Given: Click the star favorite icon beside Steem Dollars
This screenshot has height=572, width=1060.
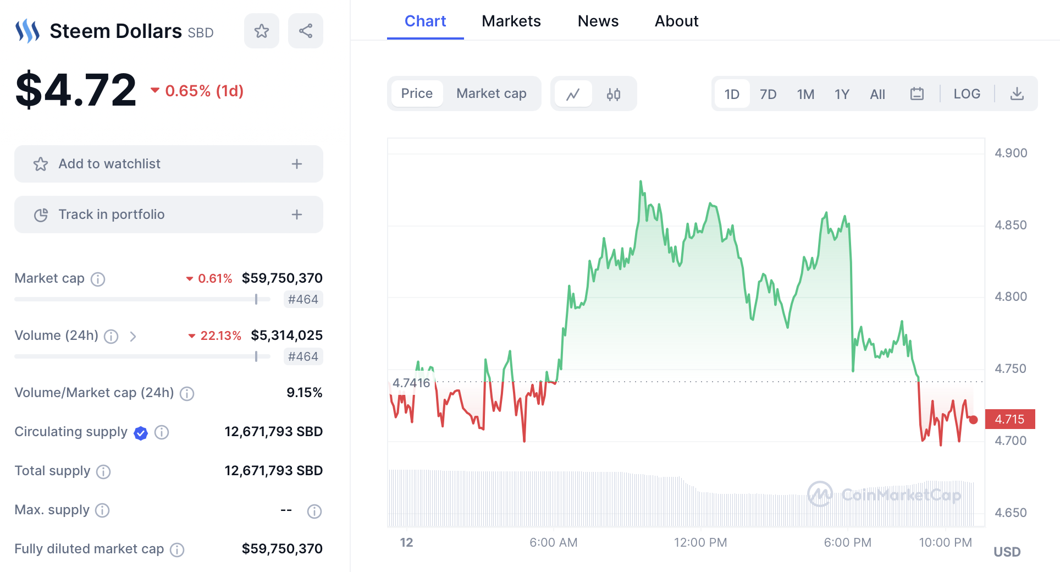Looking at the screenshot, I should click(262, 31).
